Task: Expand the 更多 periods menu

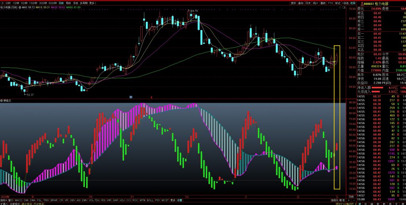Action: point(93,3)
